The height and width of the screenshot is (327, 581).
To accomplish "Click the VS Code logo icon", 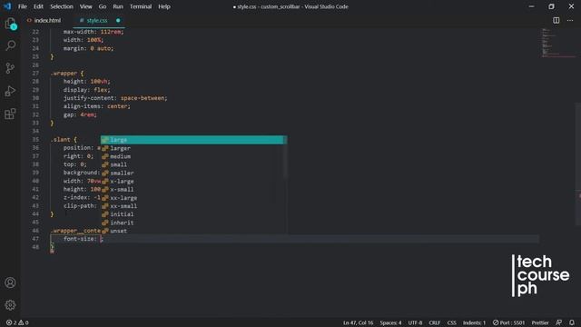I will (7, 6).
